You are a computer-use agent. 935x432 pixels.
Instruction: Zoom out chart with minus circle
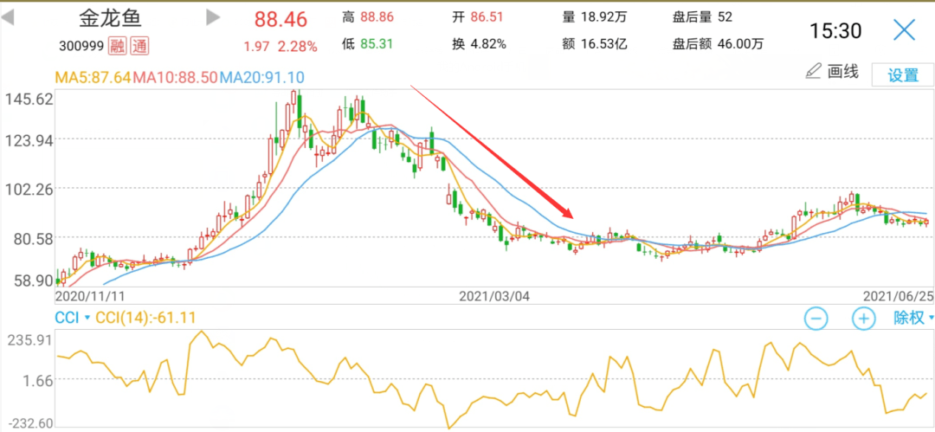click(816, 319)
